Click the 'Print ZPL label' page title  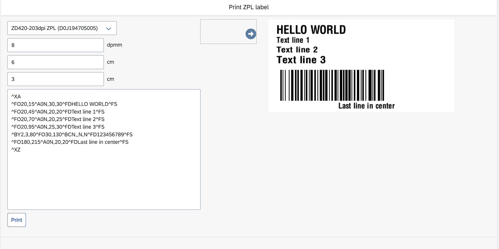coord(249,7)
